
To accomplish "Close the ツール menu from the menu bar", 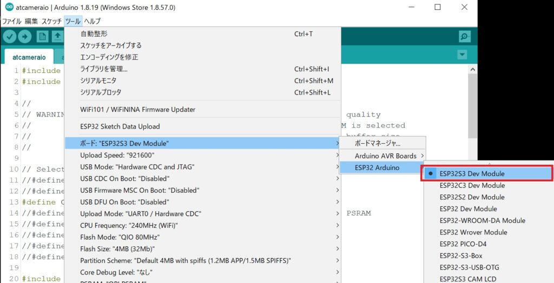I will coord(73,21).
